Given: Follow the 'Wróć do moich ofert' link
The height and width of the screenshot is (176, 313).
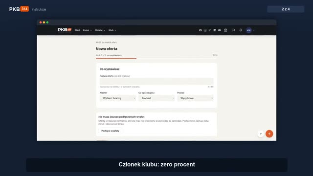Looking at the screenshot, I should (x=106, y=43).
